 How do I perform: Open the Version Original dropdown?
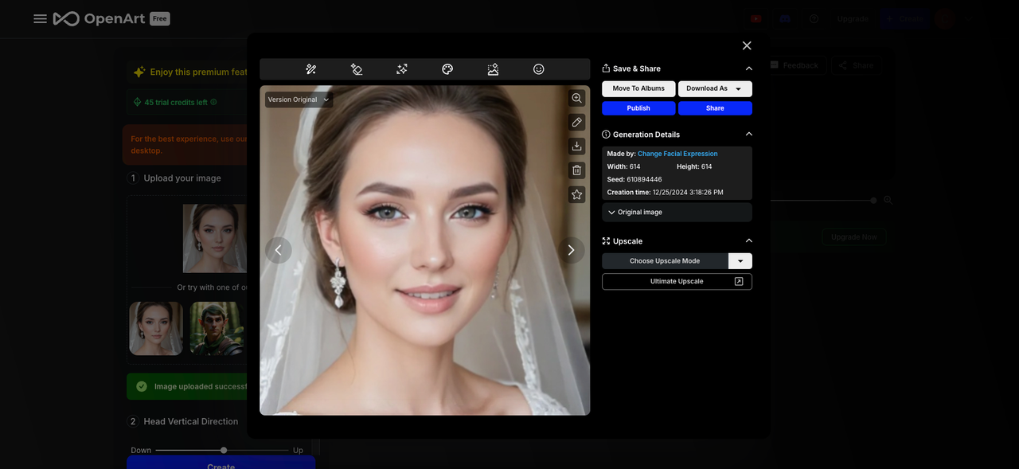[299, 100]
